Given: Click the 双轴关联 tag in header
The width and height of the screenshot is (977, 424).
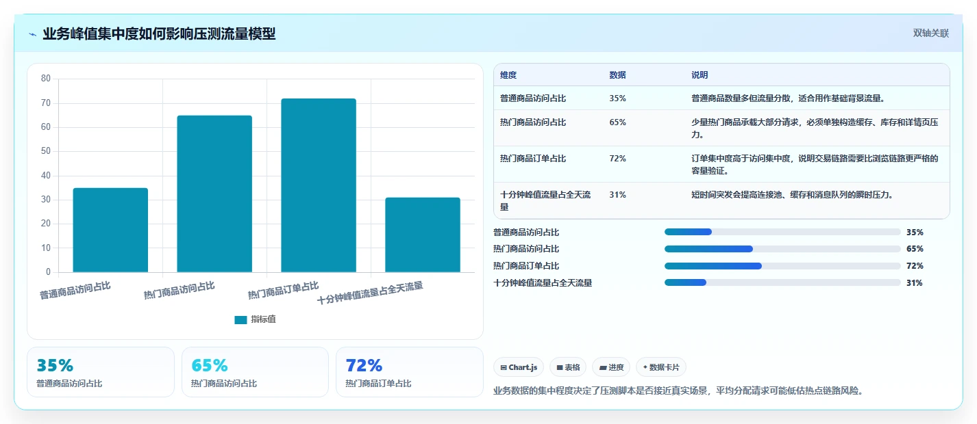Looking at the screenshot, I should point(930,34).
